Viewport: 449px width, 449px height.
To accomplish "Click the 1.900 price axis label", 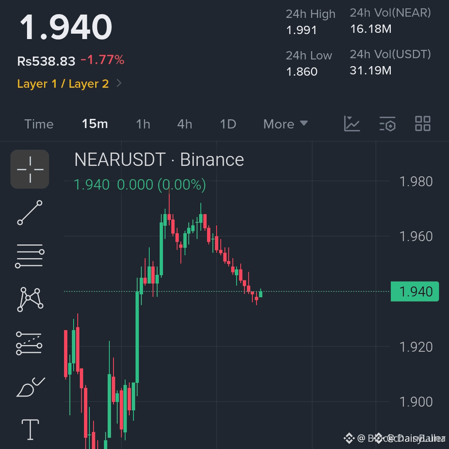I will pyautogui.click(x=416, y=402).
